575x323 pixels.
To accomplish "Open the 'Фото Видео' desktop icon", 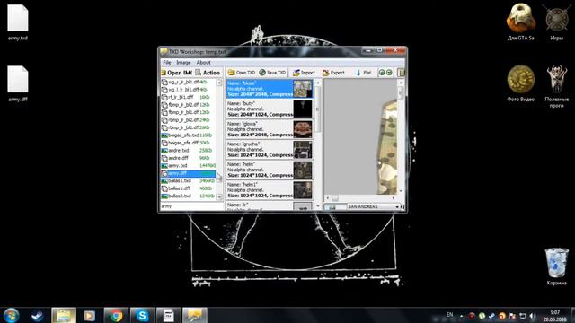I will [x=520, y=83].
